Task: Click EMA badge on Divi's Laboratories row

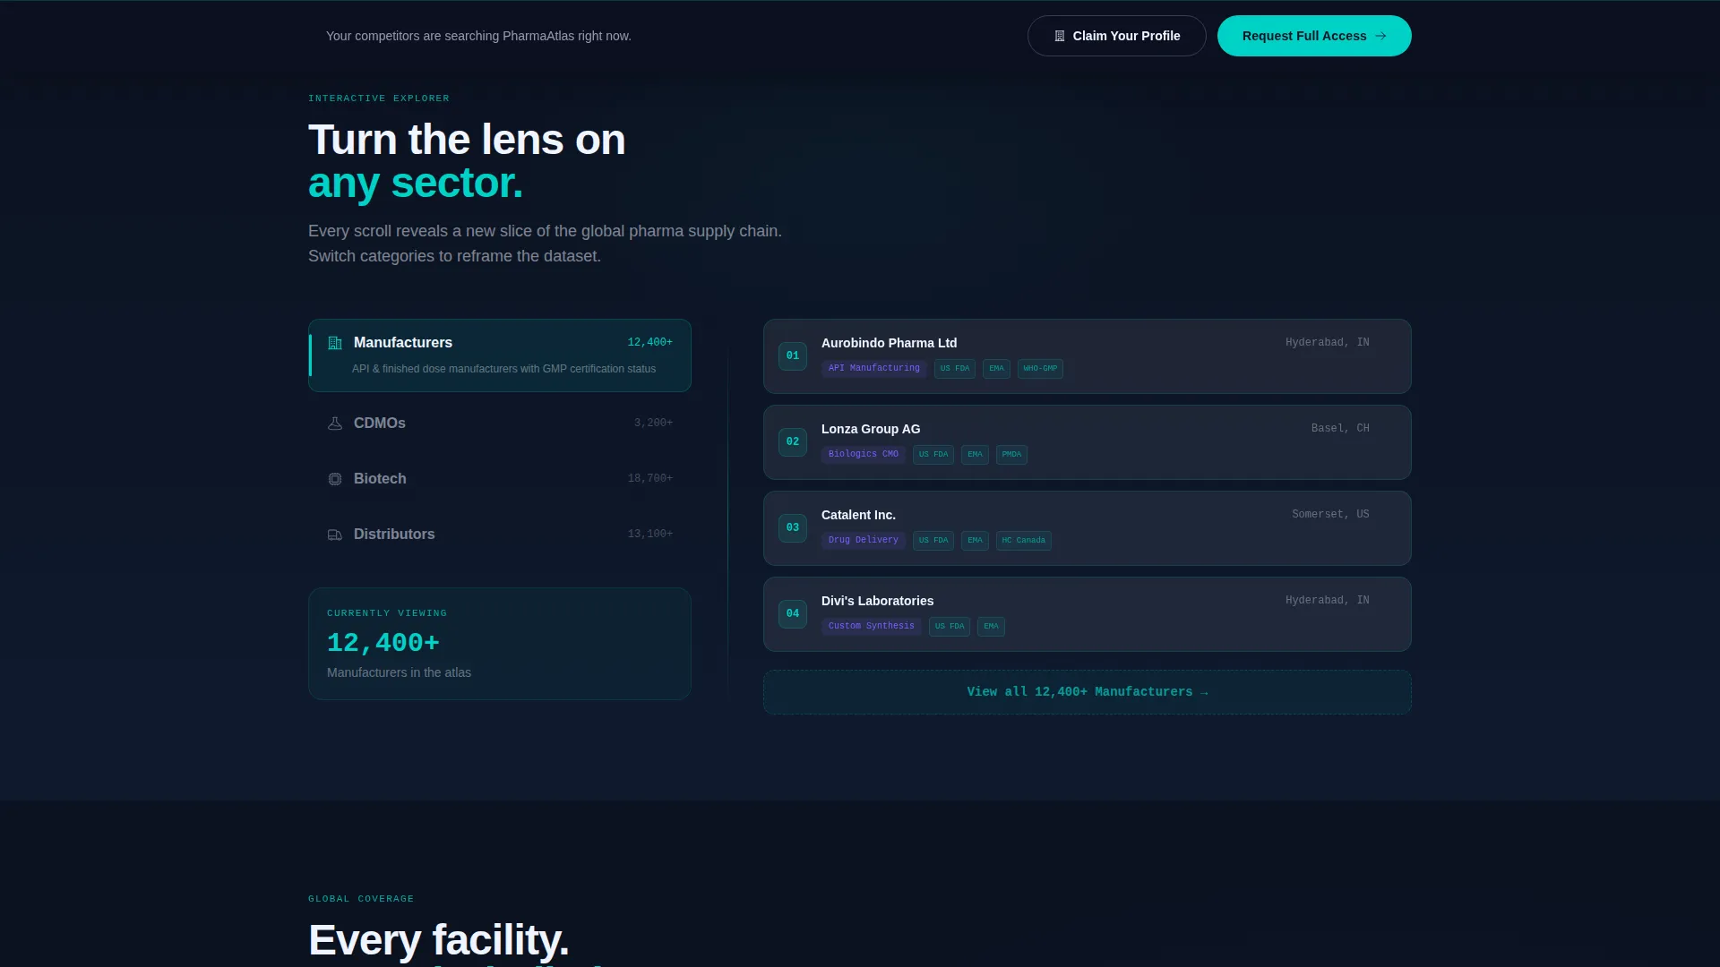Action: click(991, 627)
